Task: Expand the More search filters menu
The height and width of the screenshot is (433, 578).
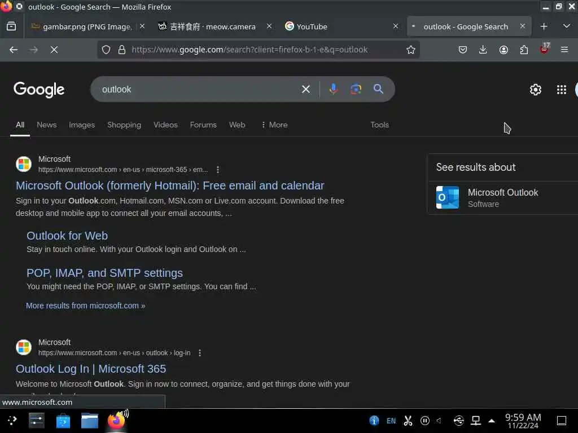Action: tap(274, 125)
